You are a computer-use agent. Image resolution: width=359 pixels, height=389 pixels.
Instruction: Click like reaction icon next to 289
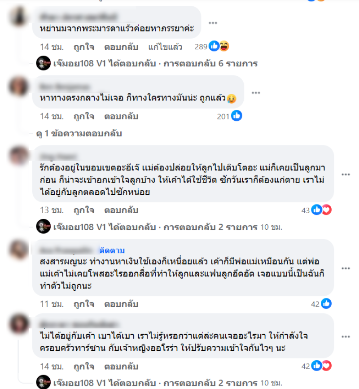214,46
